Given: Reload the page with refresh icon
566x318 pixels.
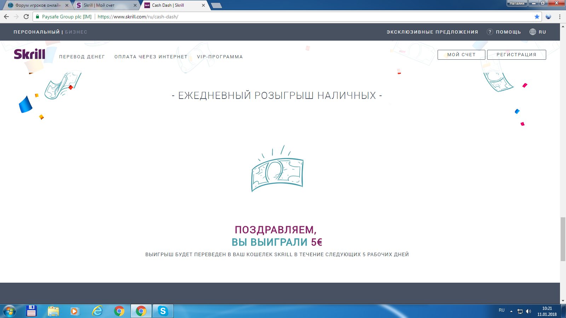Looking at the screenshot, I should (x=26, y=17).
